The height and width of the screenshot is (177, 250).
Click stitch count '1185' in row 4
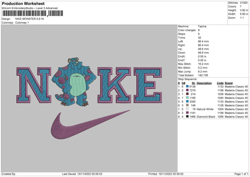coord(192,98)
